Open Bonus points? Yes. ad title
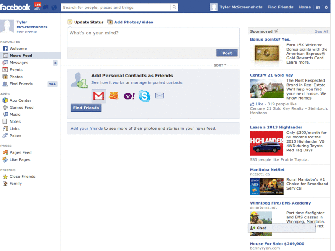 click(x=270, y=39)
